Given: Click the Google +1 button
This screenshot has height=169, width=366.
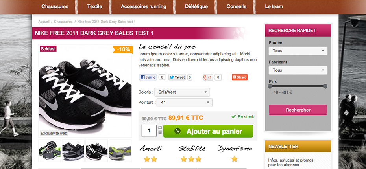Looking at the screenshot, I should point(208,77).
